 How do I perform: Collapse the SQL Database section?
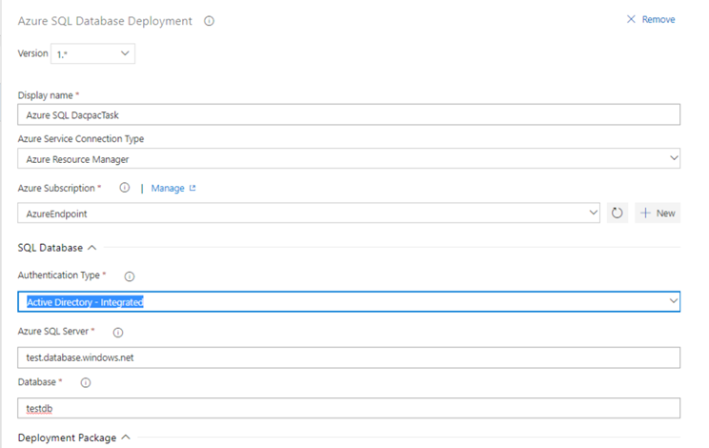click(91, 248)
